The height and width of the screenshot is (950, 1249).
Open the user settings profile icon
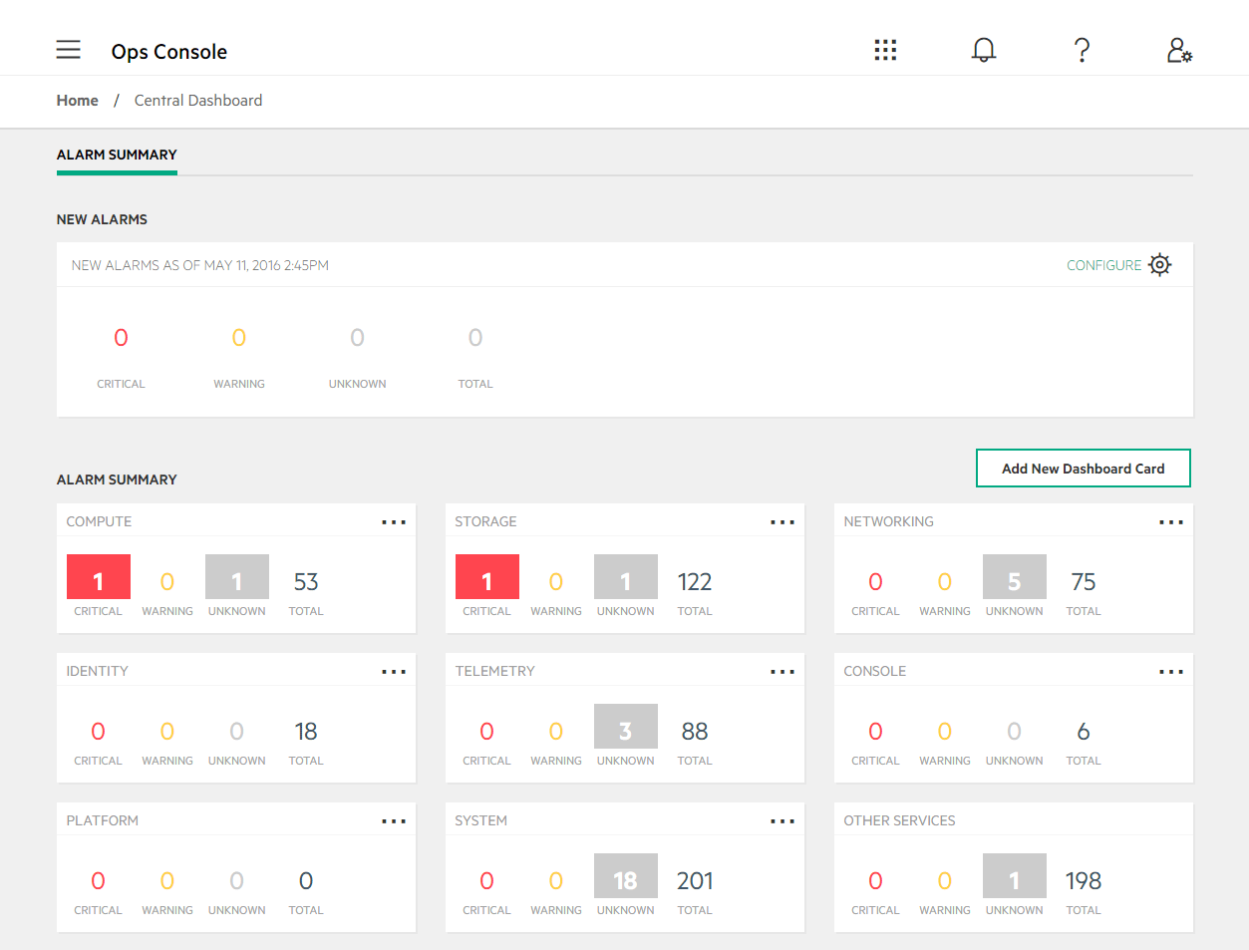coord(1179,50)
